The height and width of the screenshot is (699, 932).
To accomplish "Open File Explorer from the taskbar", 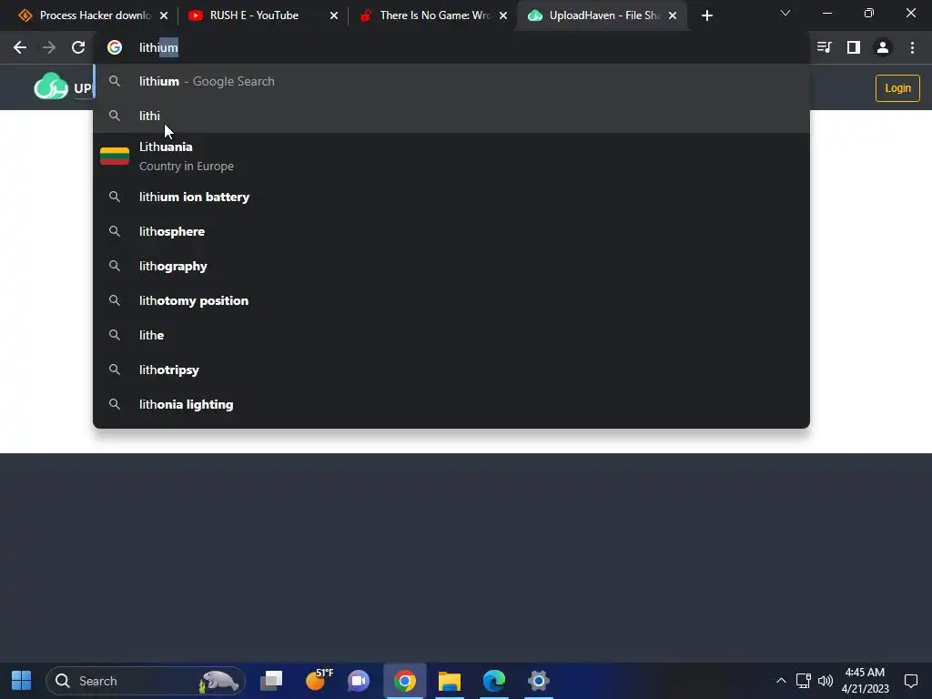I will [x=450, y=681].
